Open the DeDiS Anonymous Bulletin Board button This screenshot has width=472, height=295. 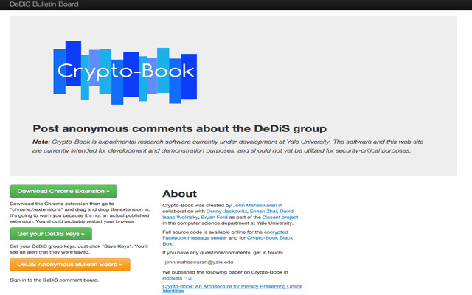tap(70, 265)
